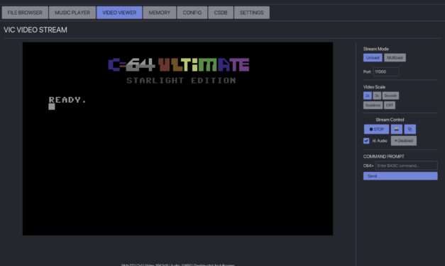Select Multicast stream mode
445x266 pixels.
tap(395, 58)
